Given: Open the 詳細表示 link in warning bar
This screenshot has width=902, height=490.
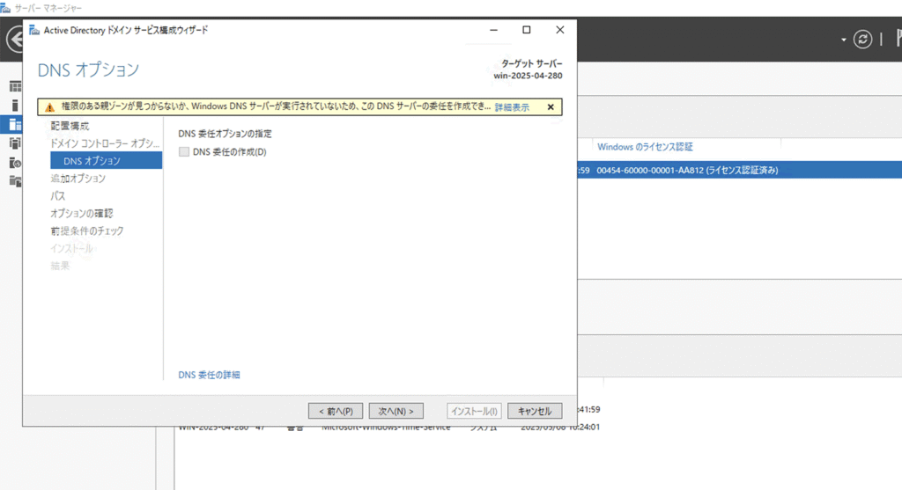Looking at the screenshot, I should [x=512, y=106].
